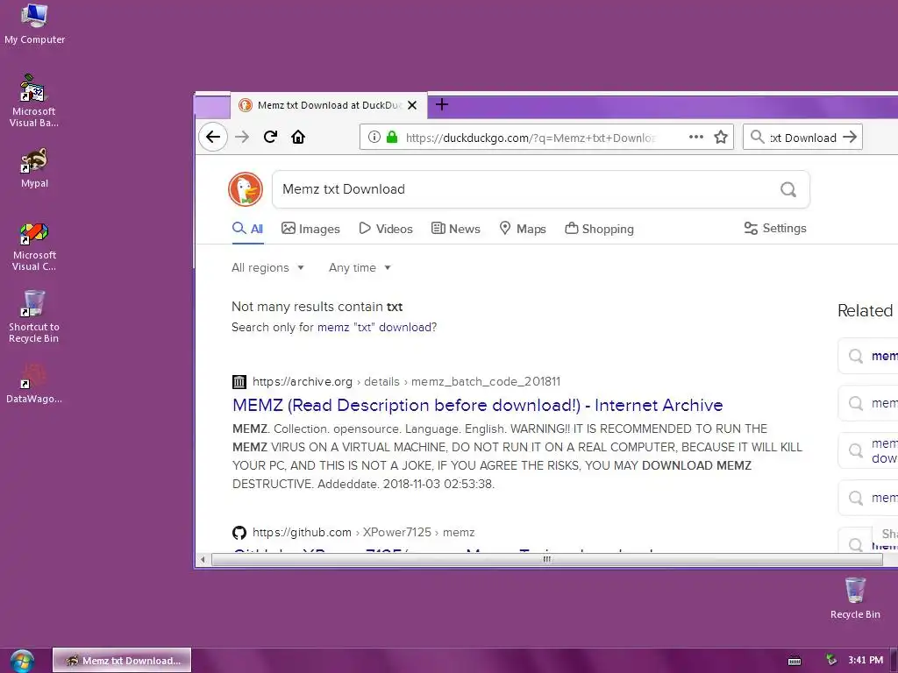Click github.com XPower7125 memz URL
Screen dimensions: 898x673
[363, 532]
